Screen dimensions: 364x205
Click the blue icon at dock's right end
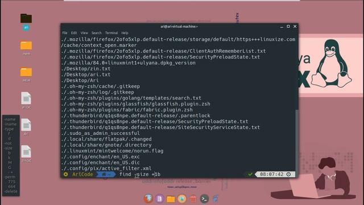pyautogui.click(x=216, y=199)
